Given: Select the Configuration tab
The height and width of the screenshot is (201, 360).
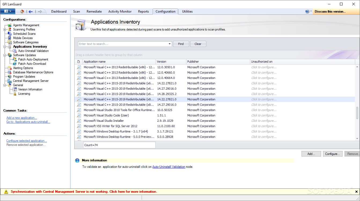Looking at the screenshot, I should pos(166,12).
